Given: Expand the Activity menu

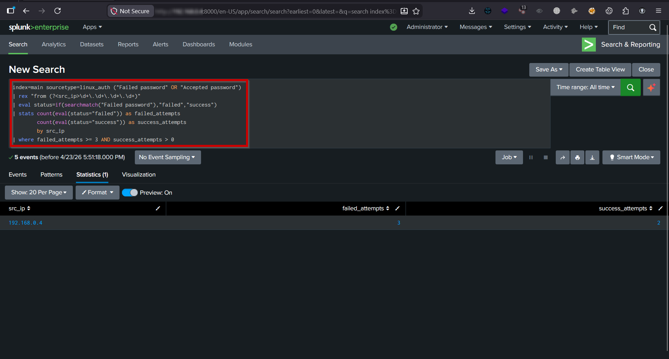Looking at the screenshot, I should (555, 27).
